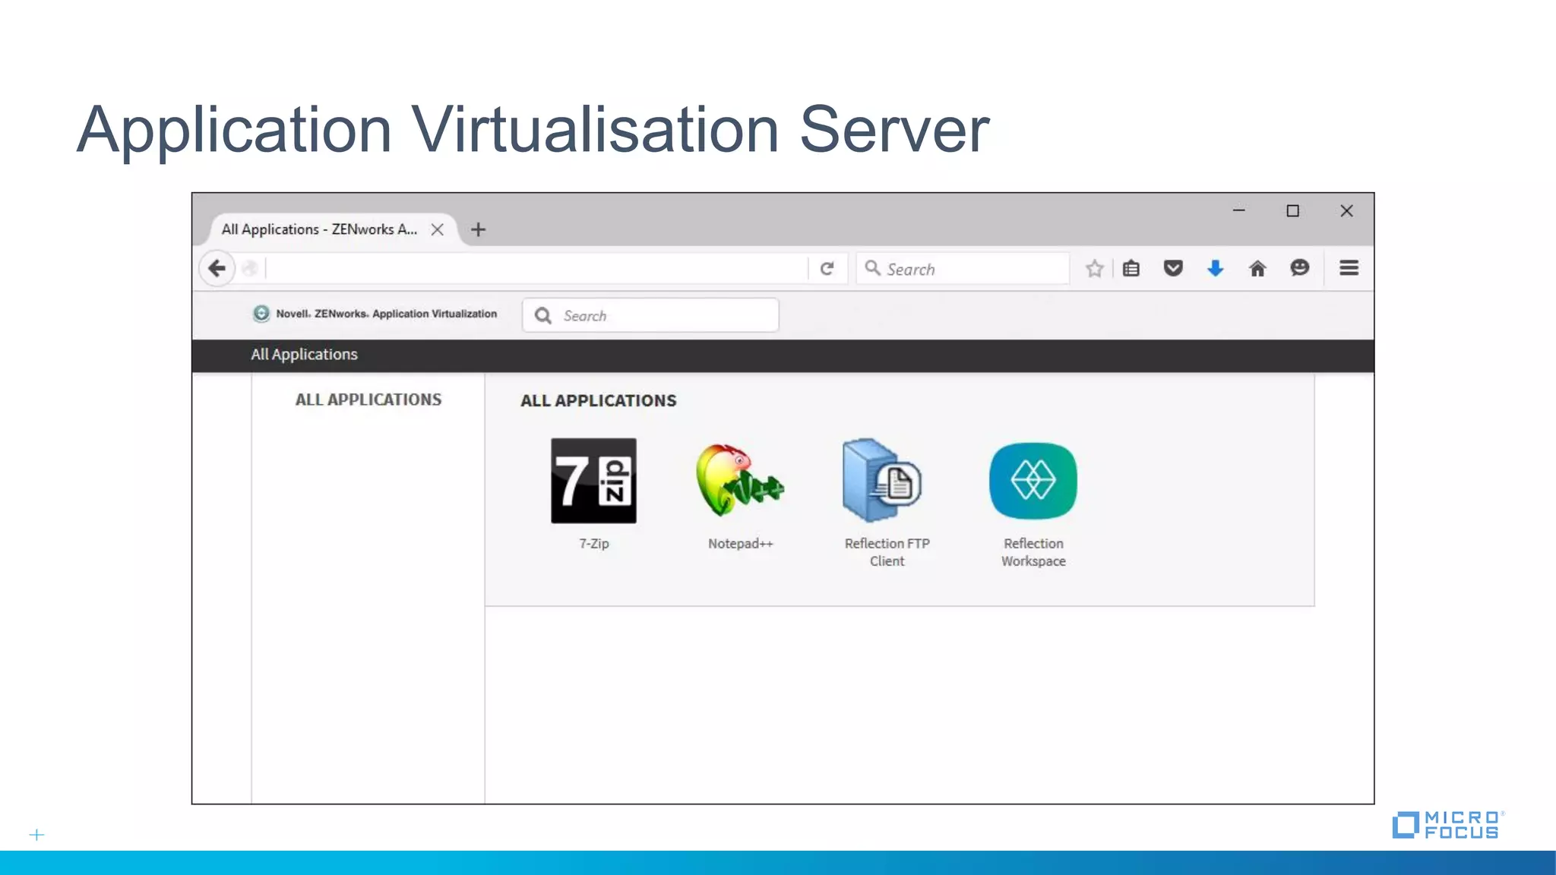Image resolution: width=1556 pixels, height=875 pixels.
Task: Close the browser window
Action: coord(1346,210)
